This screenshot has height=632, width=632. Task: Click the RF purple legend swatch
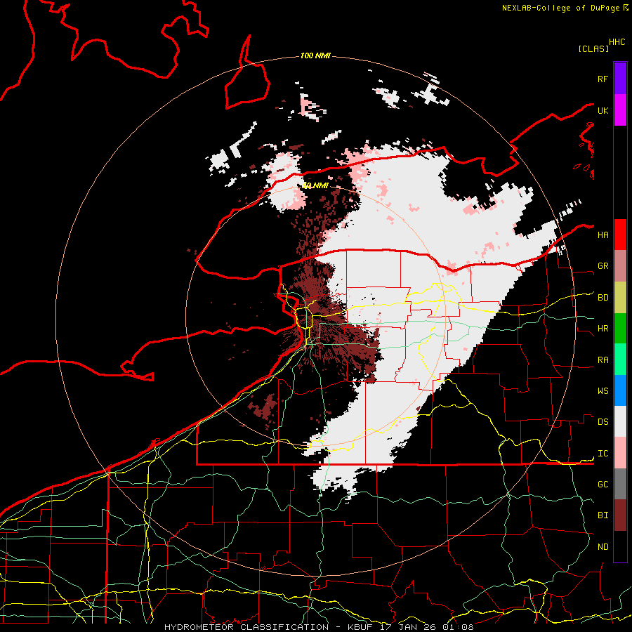[x=620, y=79]
